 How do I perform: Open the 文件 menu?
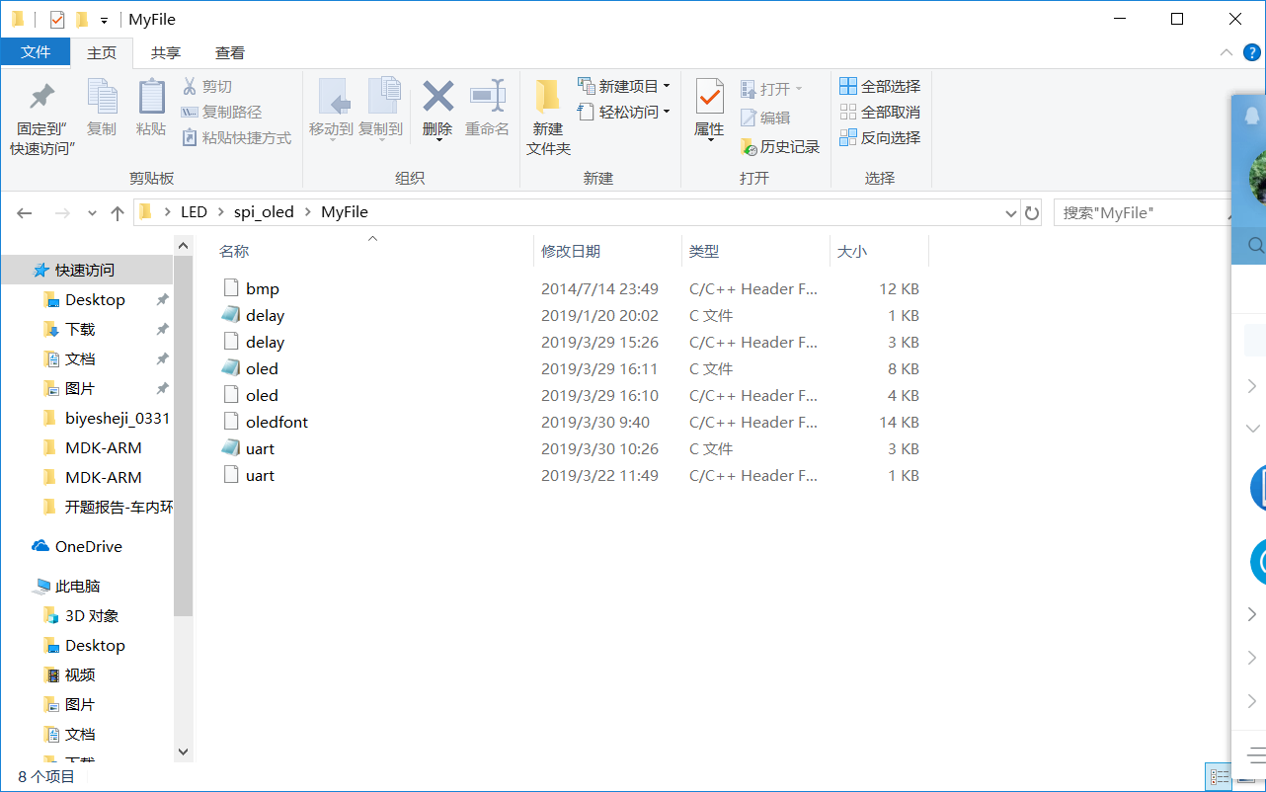coord(36,52)
